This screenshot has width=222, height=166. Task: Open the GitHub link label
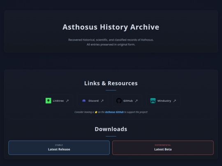click(x=128, y=101)
